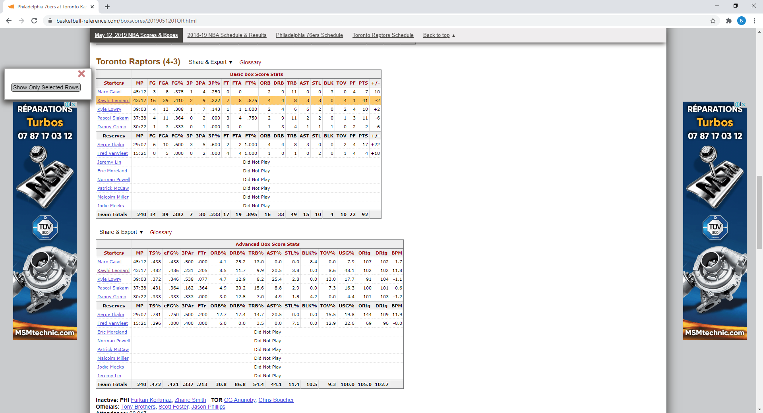Close the right Turbos advertisement
763x413 pixels.
click(744, 104)
